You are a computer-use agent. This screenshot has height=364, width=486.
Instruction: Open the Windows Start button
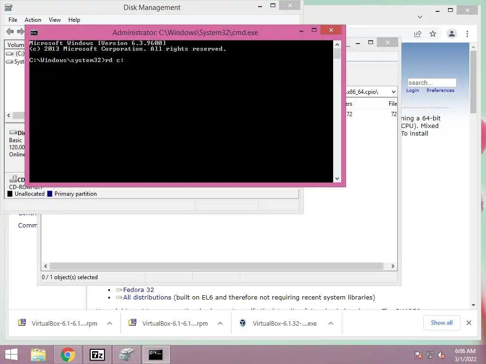[x=11, y=355]
